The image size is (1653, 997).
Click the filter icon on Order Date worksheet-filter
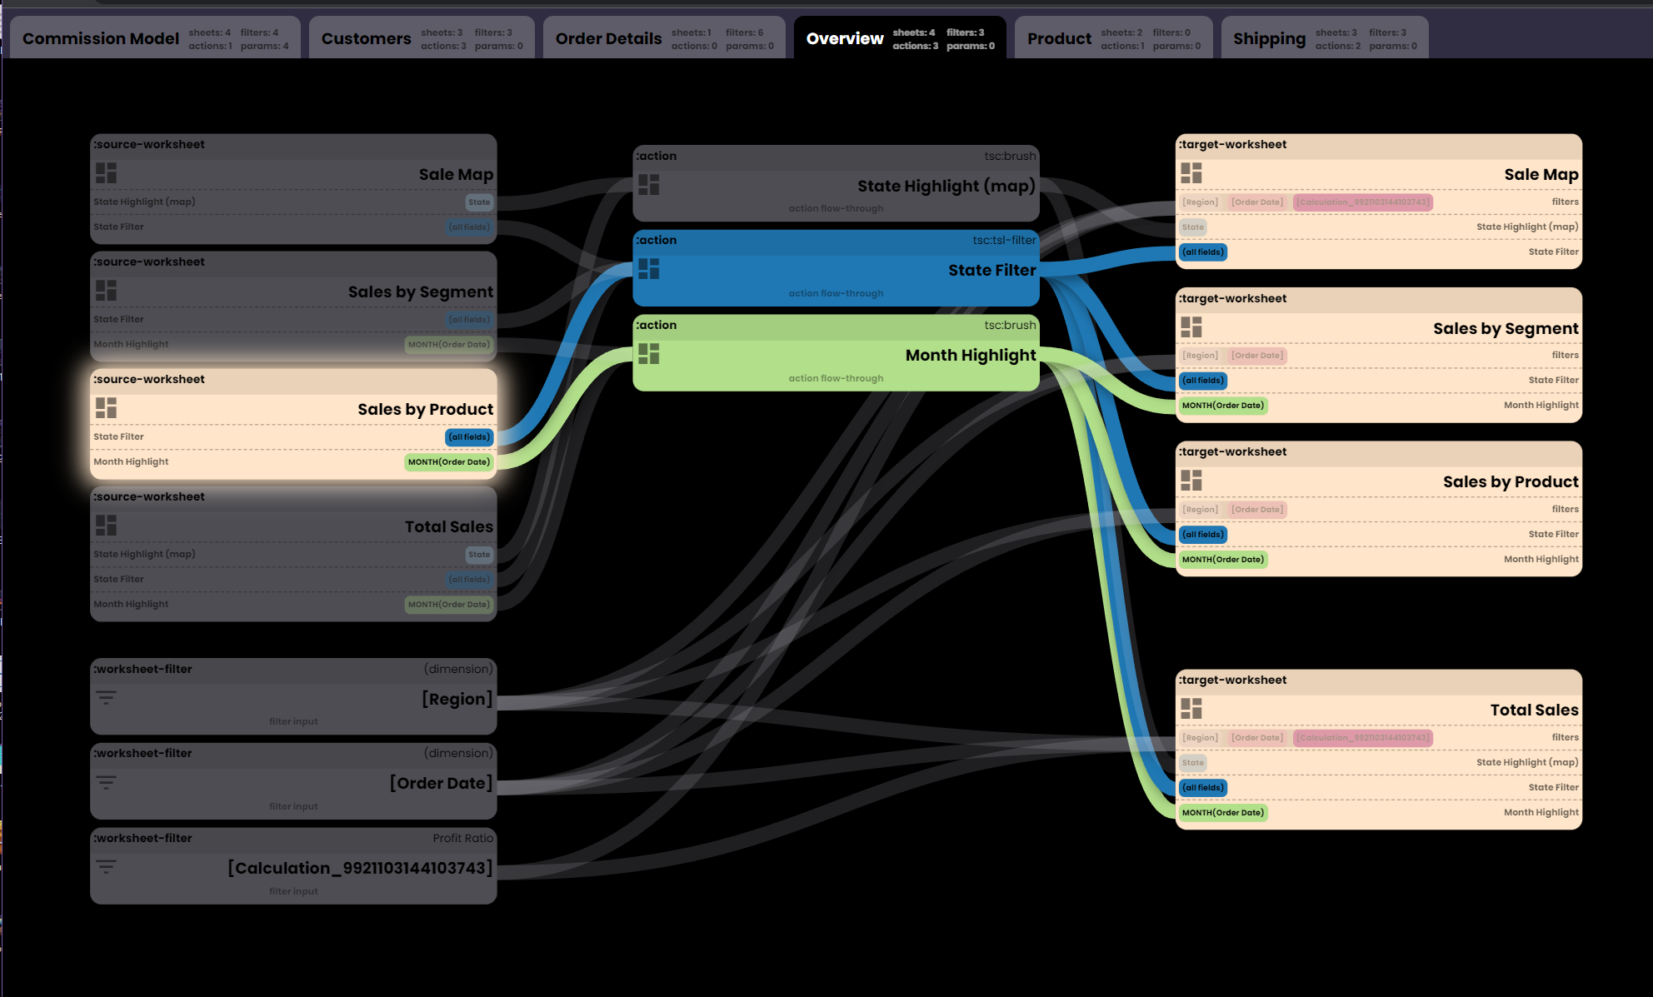click(x=106, y=781)
